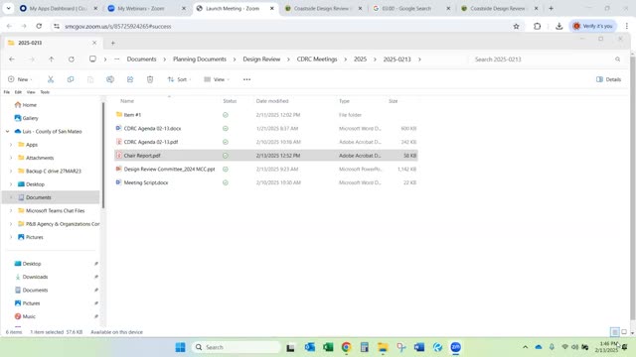Click the Search 2025-0213 field
This screenshot has height=357, width=636.
pos(547,59)
